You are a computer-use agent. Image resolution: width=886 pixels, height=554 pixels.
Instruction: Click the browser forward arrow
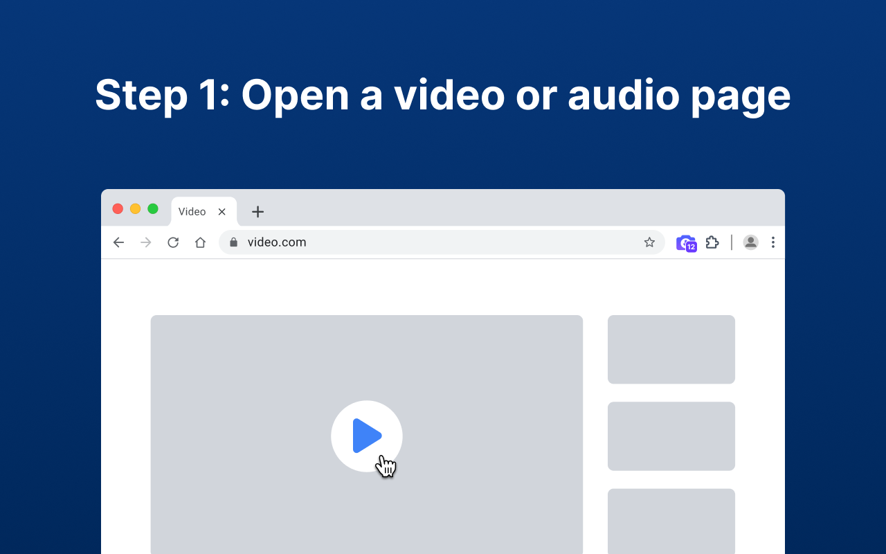tap(146, 242)
